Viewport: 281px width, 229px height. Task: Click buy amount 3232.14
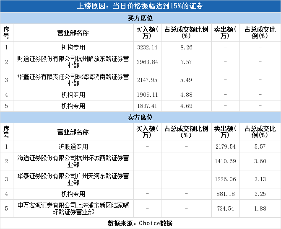click(147, 47)
